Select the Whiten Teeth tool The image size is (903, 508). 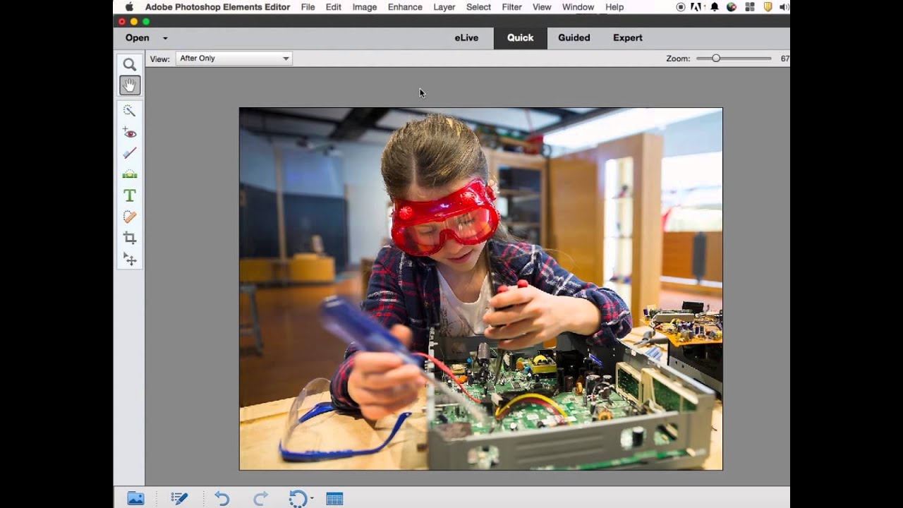(x=129, y=153)
